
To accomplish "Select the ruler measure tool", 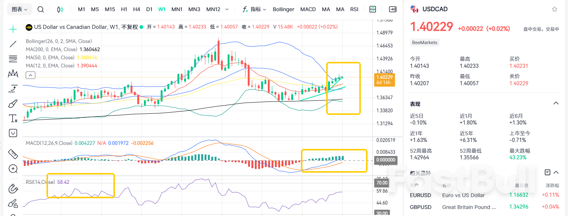I will pyautogui.click(x=13, y=153).
